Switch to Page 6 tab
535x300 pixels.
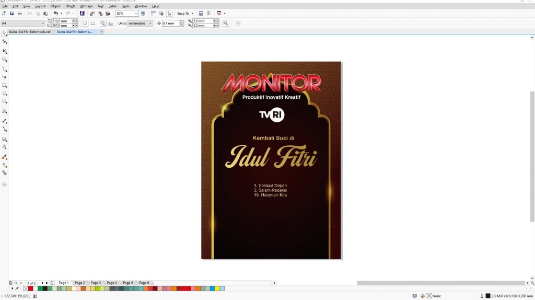[144, 283]
